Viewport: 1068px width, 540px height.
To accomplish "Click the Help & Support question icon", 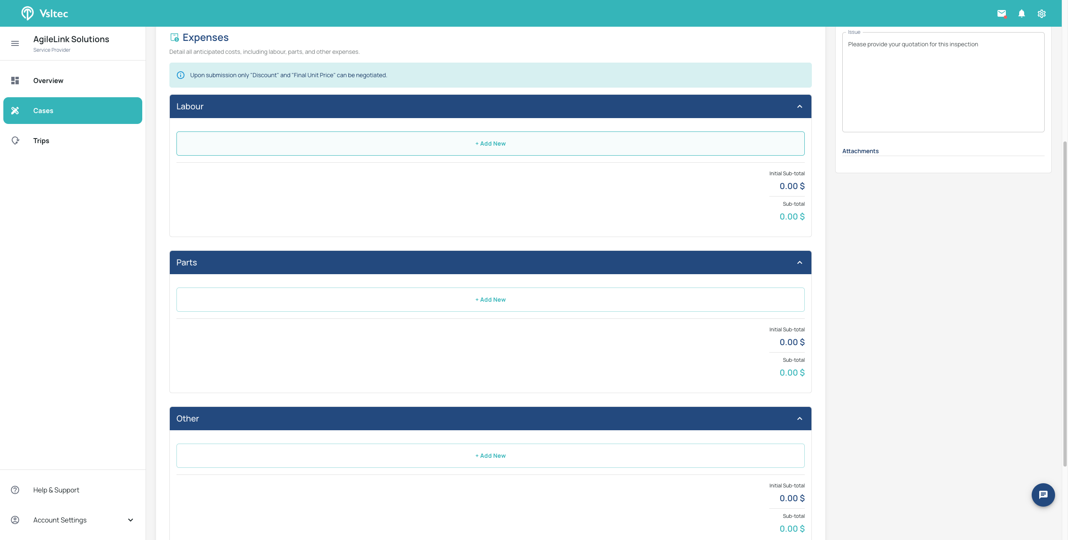I will pos(15,490).
